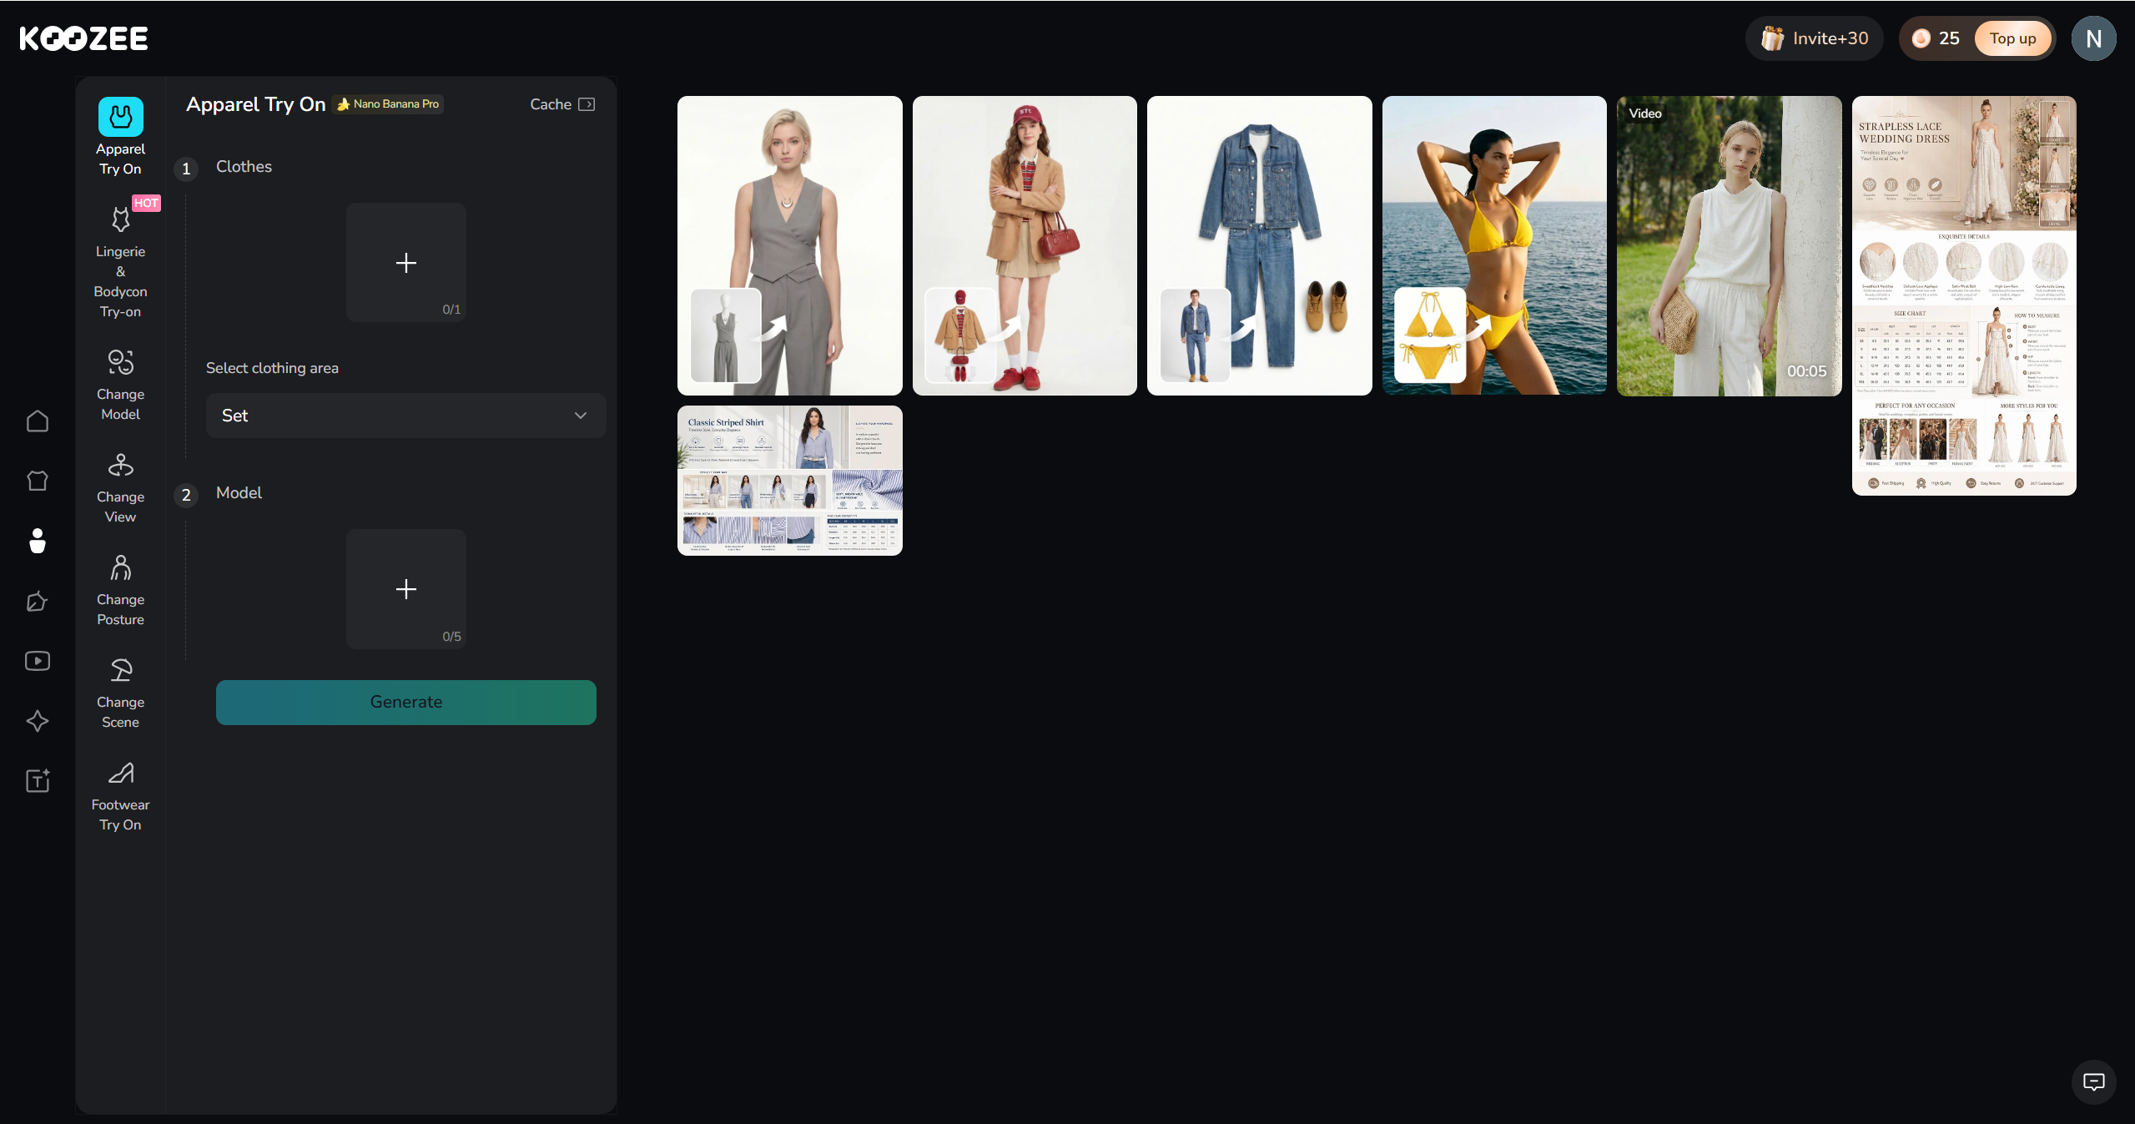The image size is (2135, 1124).
Task: Open the shirt icon section in sidebar
Action: [38, 481]
